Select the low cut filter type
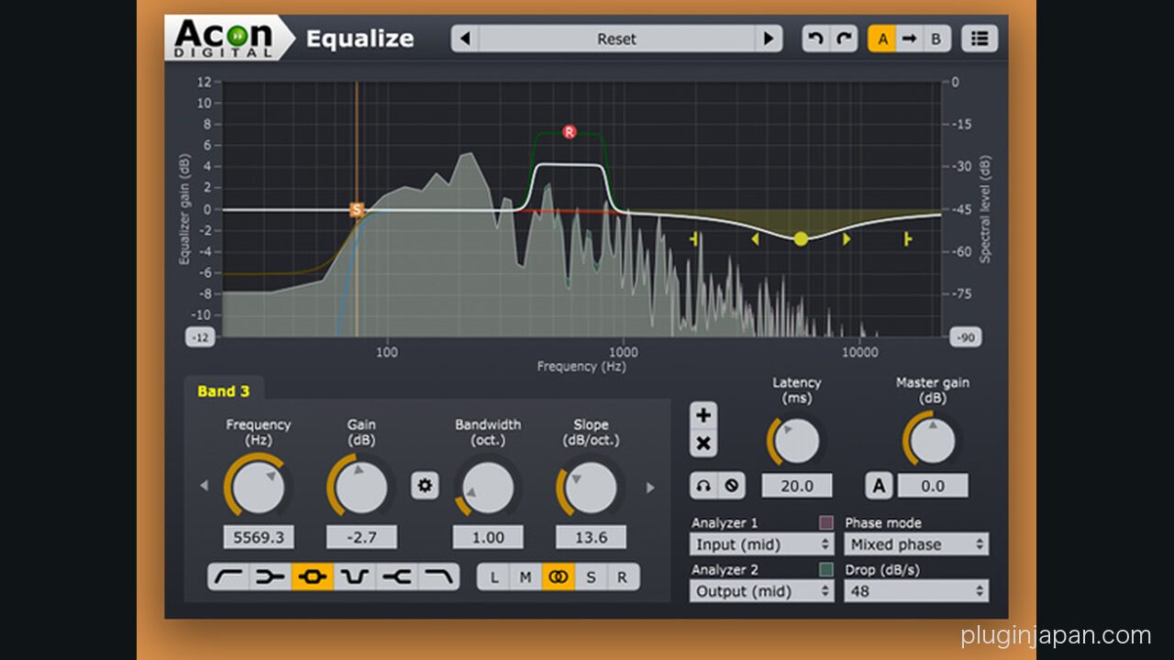The width and height of the screenshot is (1174, 660). 228,577
